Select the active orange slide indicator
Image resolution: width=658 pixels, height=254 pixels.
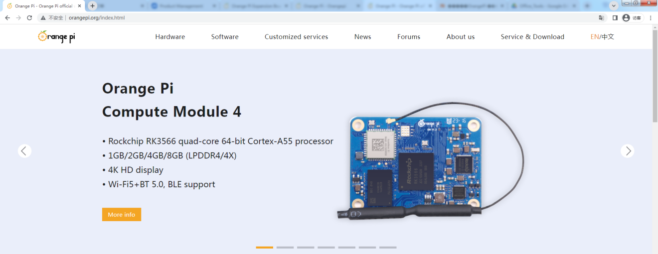click(x=265, y=247)
